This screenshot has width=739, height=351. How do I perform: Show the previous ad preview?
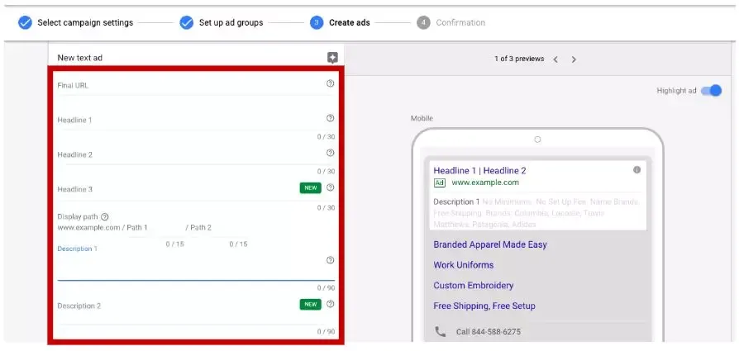tap(555, 59)
